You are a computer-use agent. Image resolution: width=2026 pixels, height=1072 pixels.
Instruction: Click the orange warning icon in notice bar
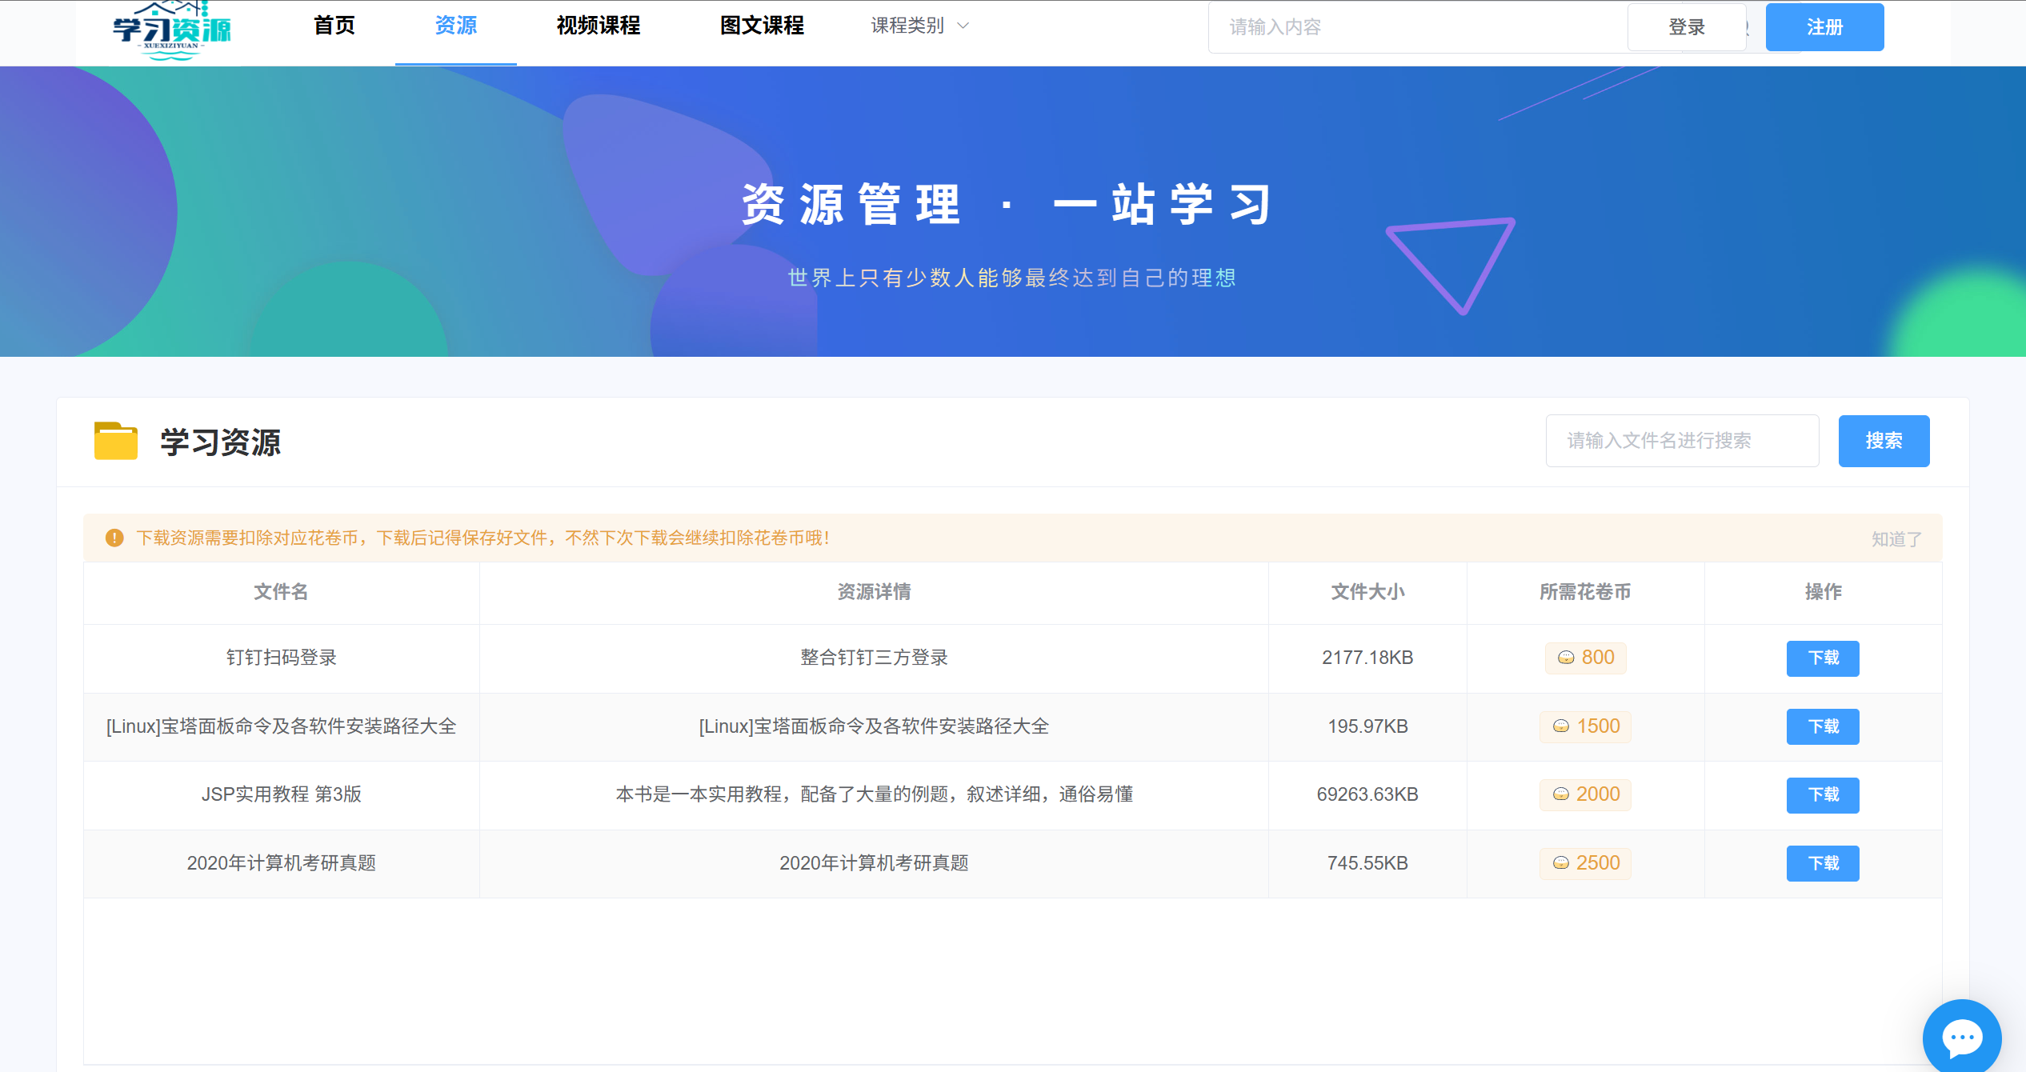[114, 538]
